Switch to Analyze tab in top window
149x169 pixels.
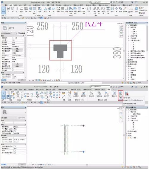click(30, 5)
